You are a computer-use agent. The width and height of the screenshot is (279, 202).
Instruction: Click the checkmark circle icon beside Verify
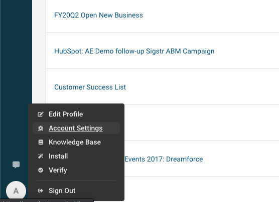(x=41, y=170)
